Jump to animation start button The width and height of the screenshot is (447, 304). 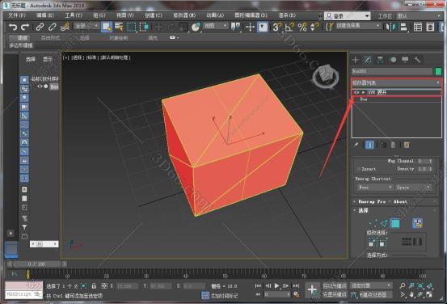coord(259,285)
